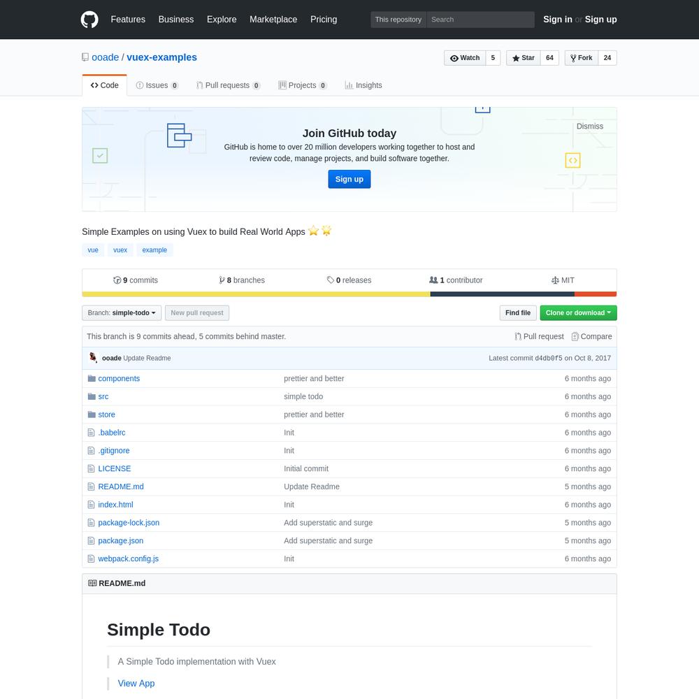Viewport: 699px width, 699px height.
Task: View the 8 branches list
Action: 242,280
